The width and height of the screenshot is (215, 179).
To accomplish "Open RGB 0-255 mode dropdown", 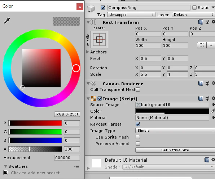I will click(67, 114).
